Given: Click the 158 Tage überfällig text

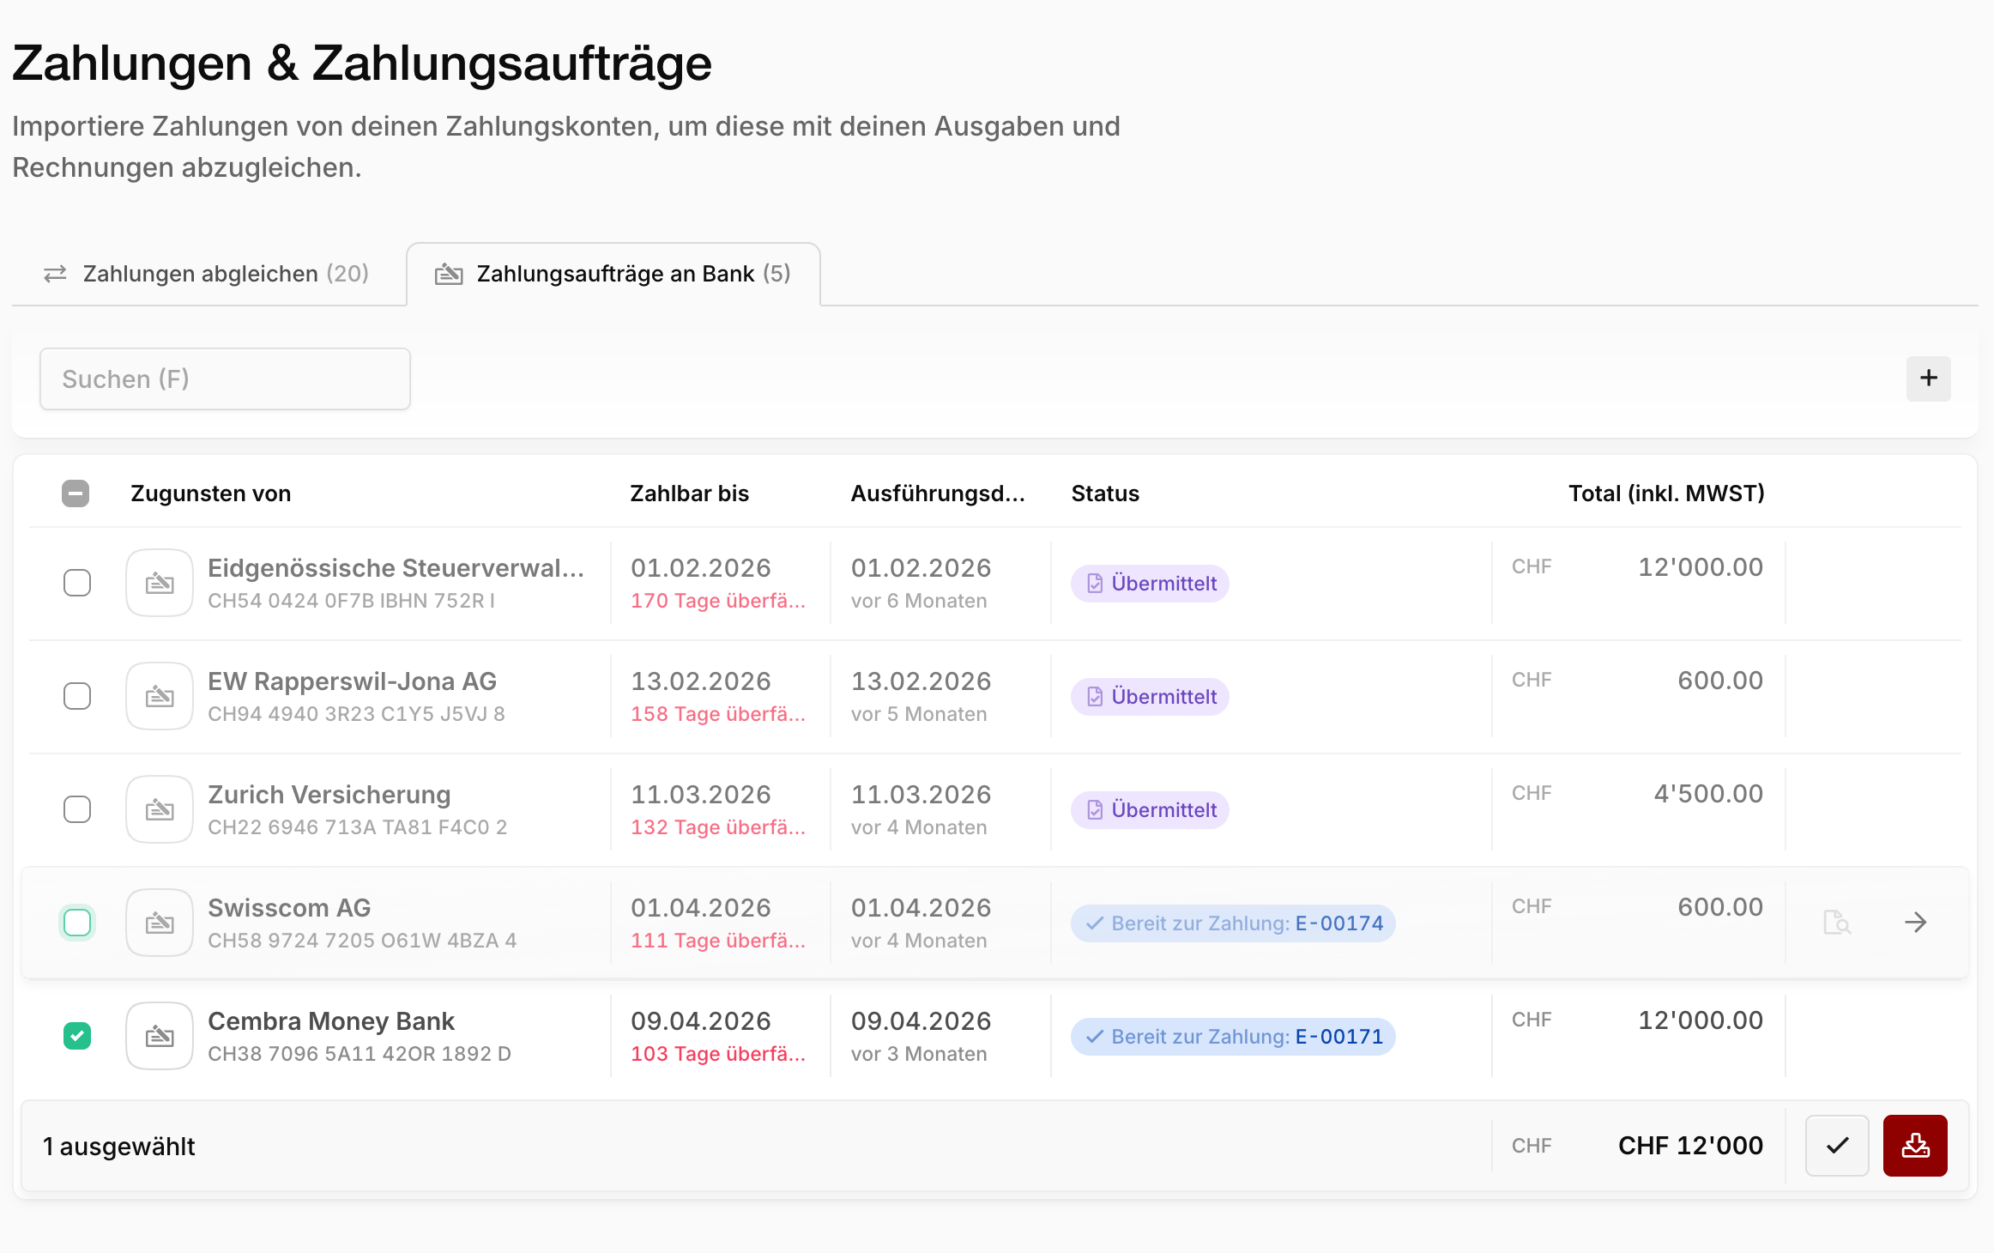Looking at the screenshot, I should 718,714.
